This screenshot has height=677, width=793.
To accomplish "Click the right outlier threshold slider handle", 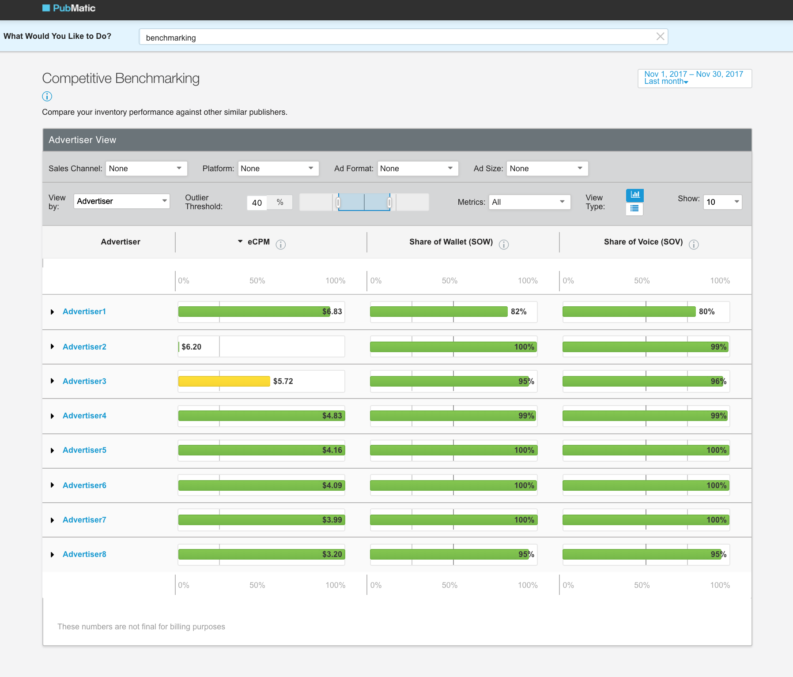I will [389, 203].
